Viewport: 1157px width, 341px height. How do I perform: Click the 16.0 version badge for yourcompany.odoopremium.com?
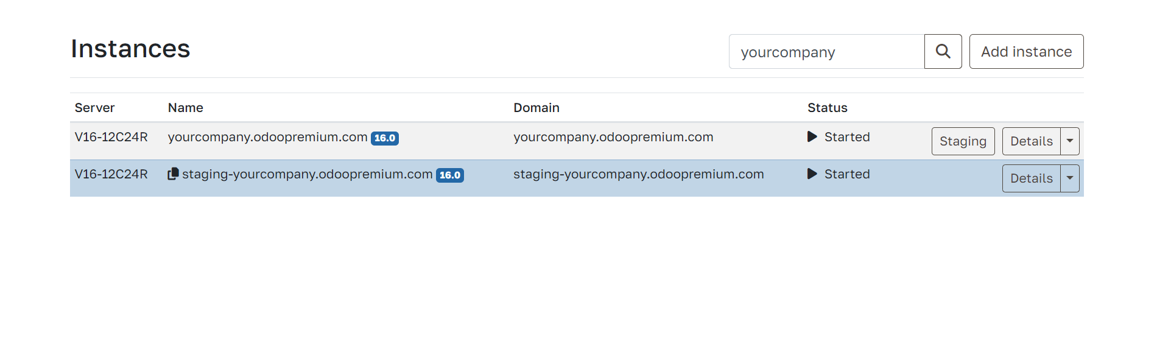click(x=385, y=138)
